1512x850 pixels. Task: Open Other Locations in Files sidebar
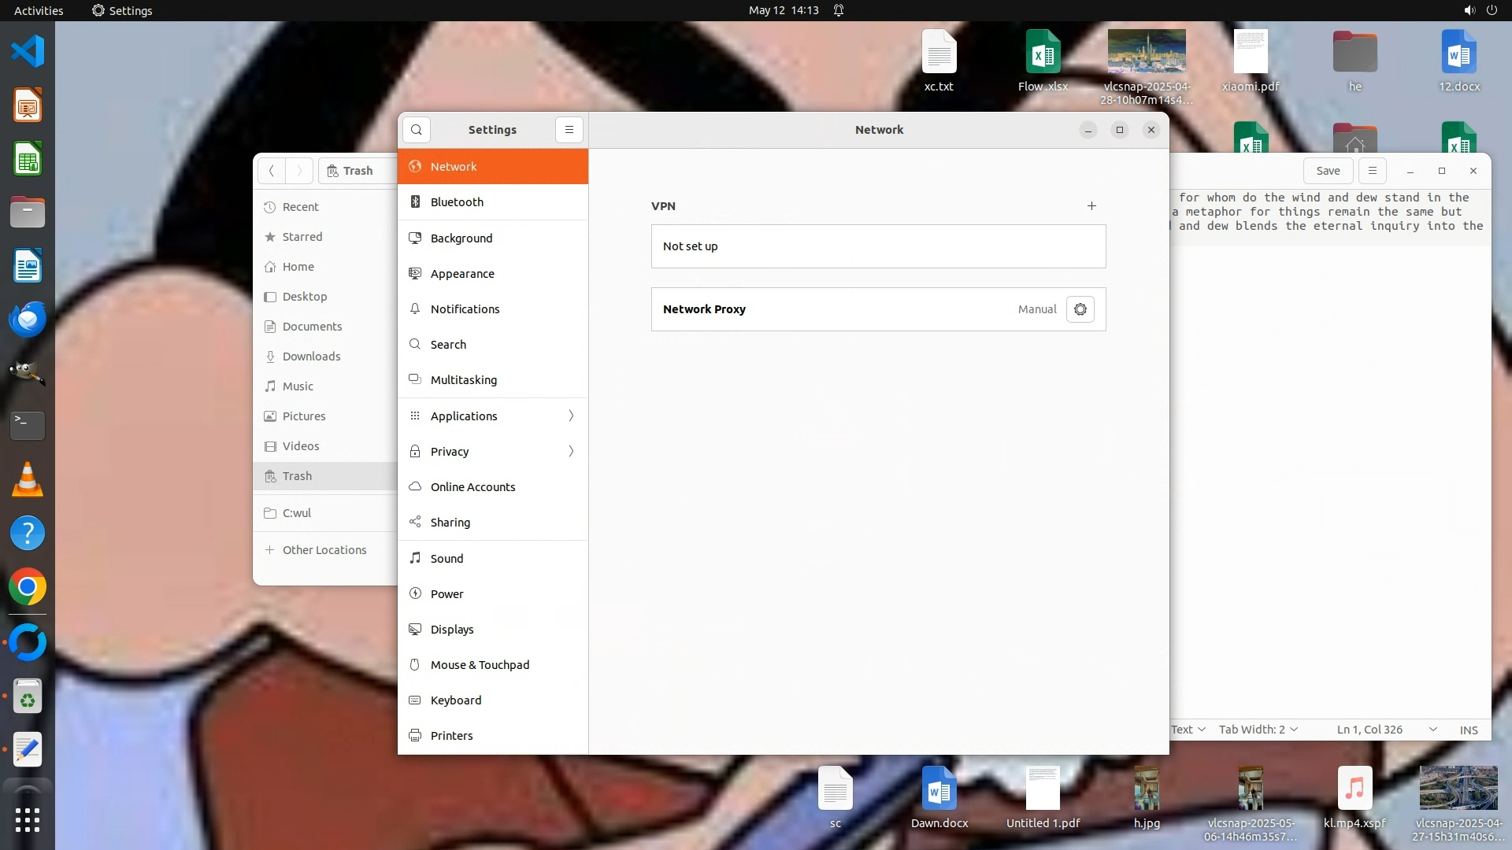pos(324,550)
